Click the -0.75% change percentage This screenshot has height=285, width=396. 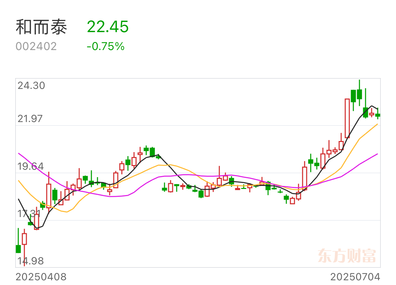coord(106,46)
